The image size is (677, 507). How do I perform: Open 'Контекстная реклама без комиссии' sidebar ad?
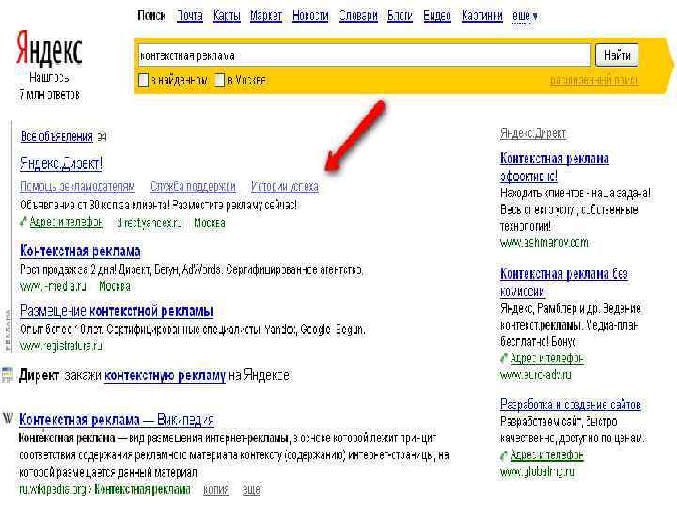(564, 283)
